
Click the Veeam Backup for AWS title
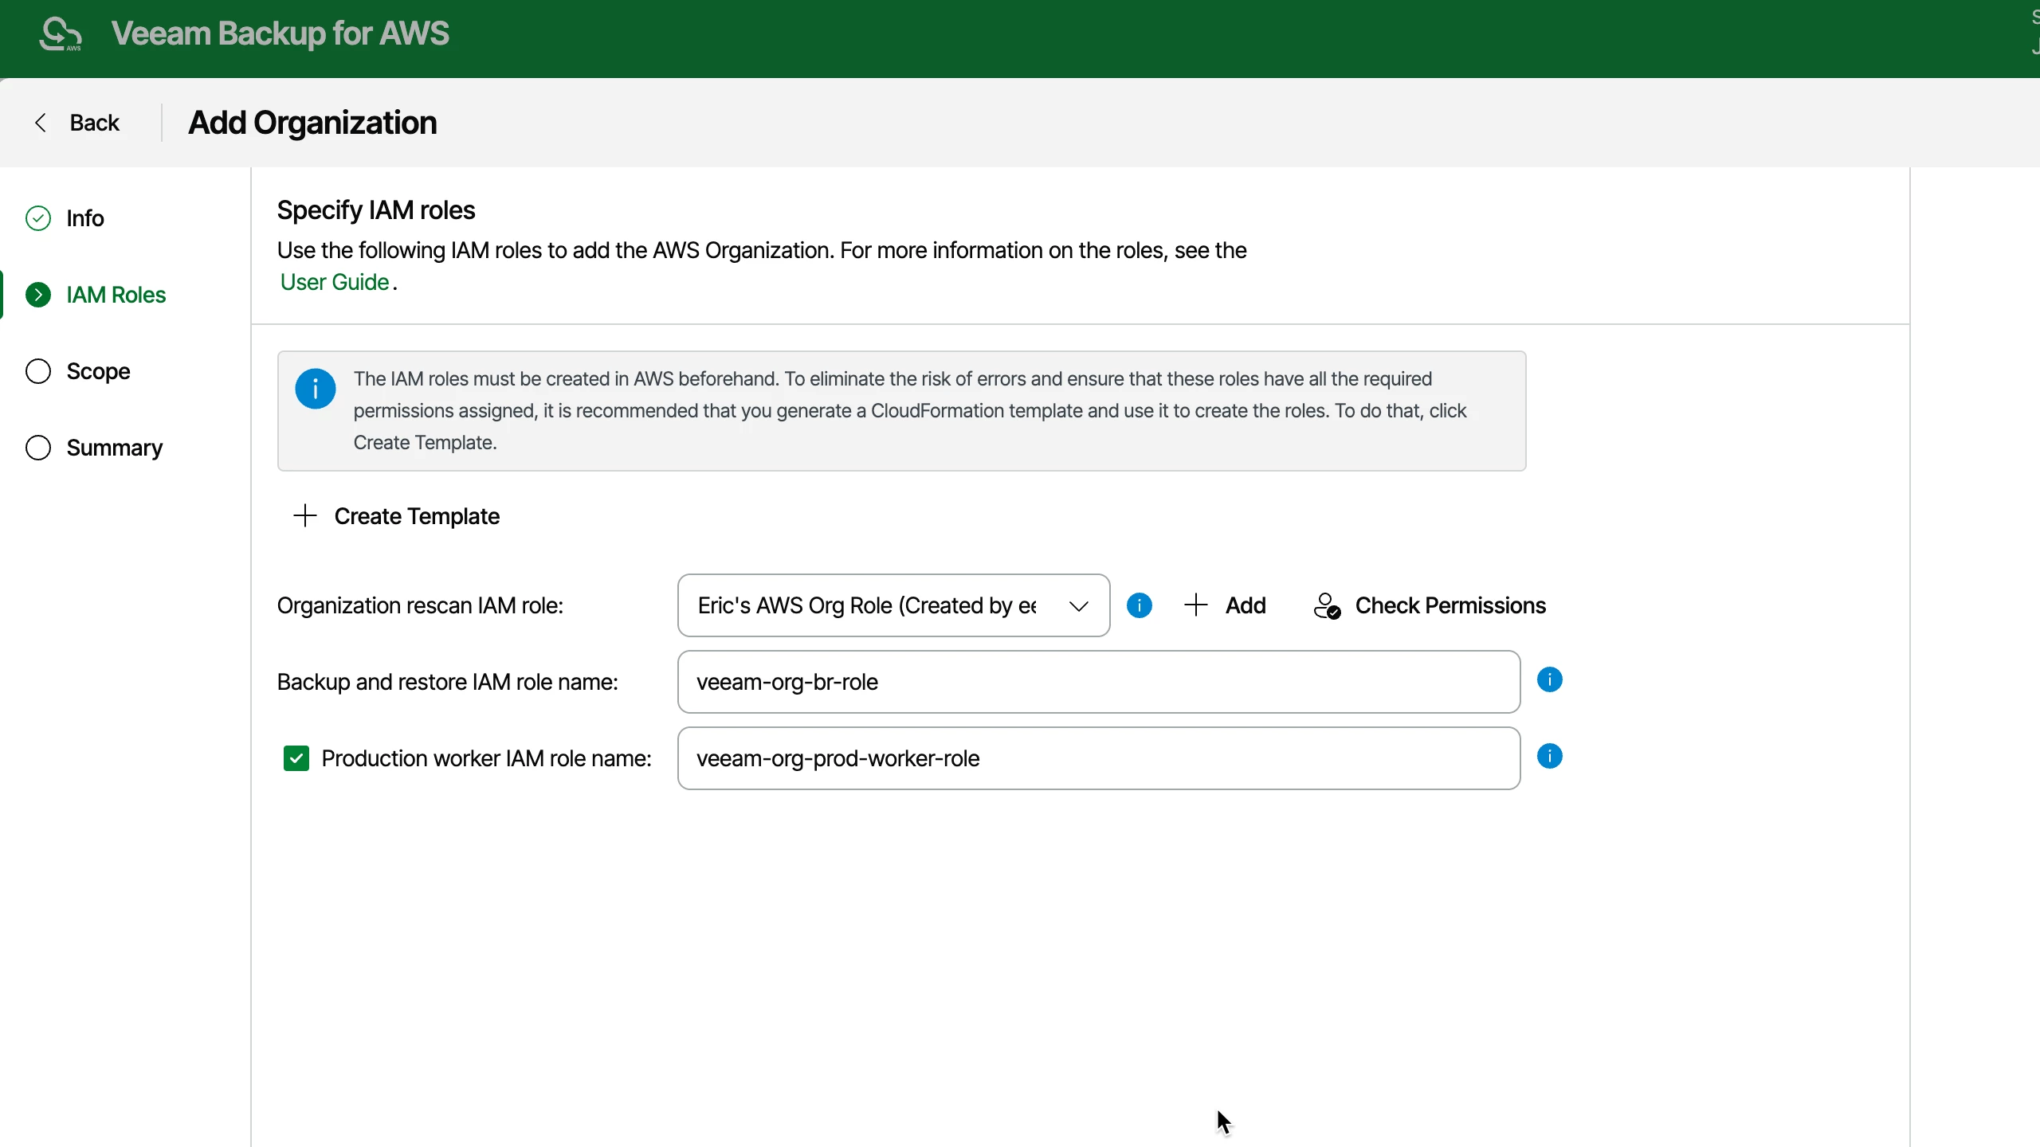tap(280, 33)
